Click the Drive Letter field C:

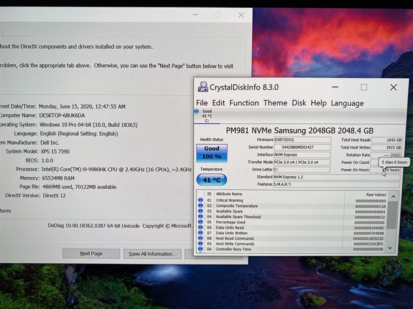click(x=302, y=169)
